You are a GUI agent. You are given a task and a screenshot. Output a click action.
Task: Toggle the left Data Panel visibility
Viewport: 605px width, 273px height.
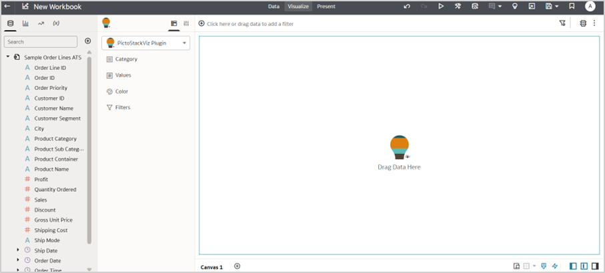click(574, 266)
